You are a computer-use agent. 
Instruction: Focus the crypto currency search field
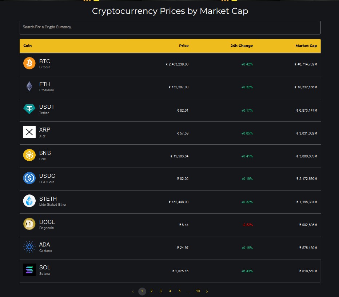click(170, 27)
